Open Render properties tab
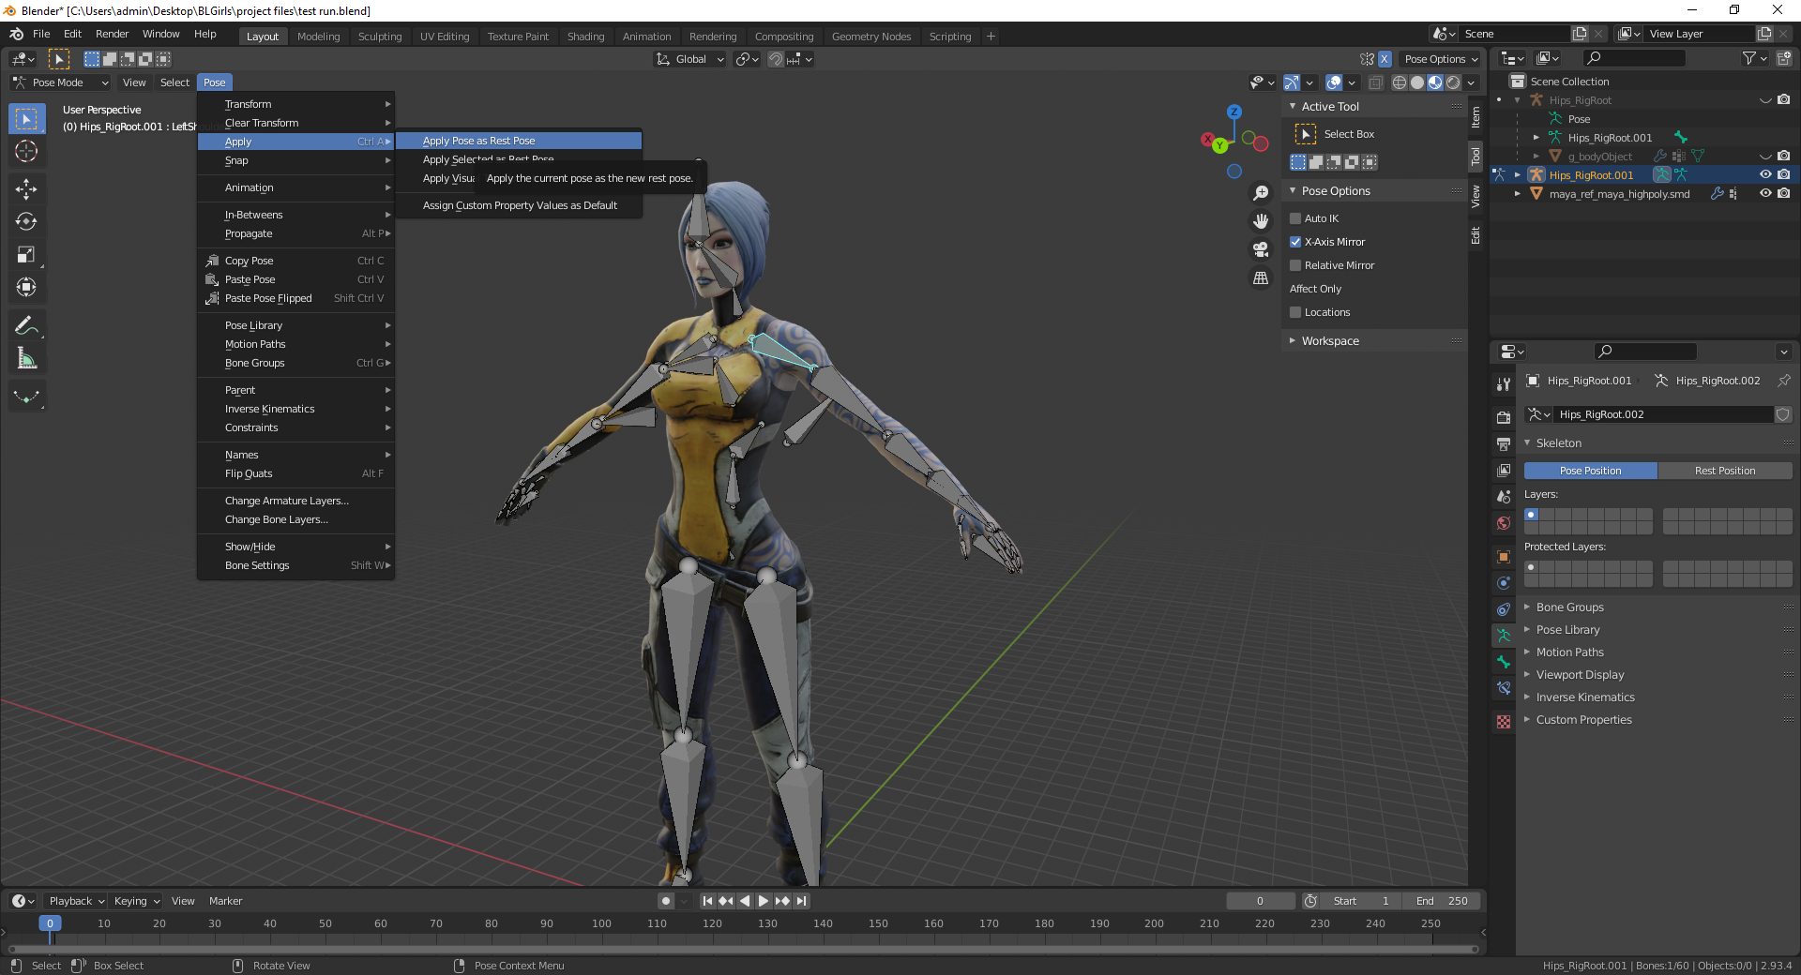Image resolution: width=1801 pixels, height=975 pixels. (1504, 417)
